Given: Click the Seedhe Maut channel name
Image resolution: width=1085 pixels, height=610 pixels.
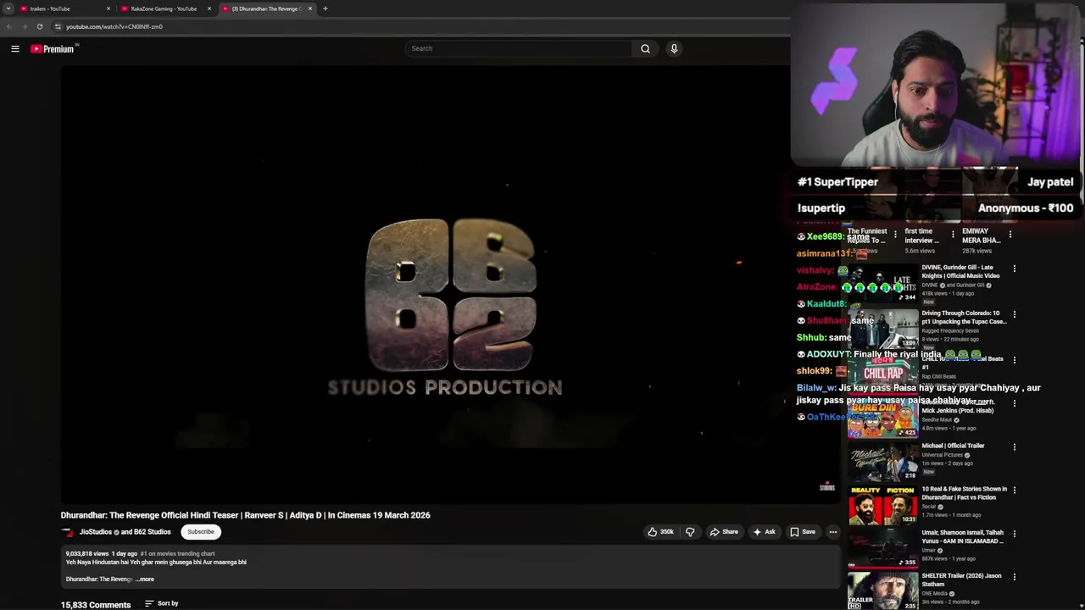Looking at the screenshot, I should click(x=936, y=419).
